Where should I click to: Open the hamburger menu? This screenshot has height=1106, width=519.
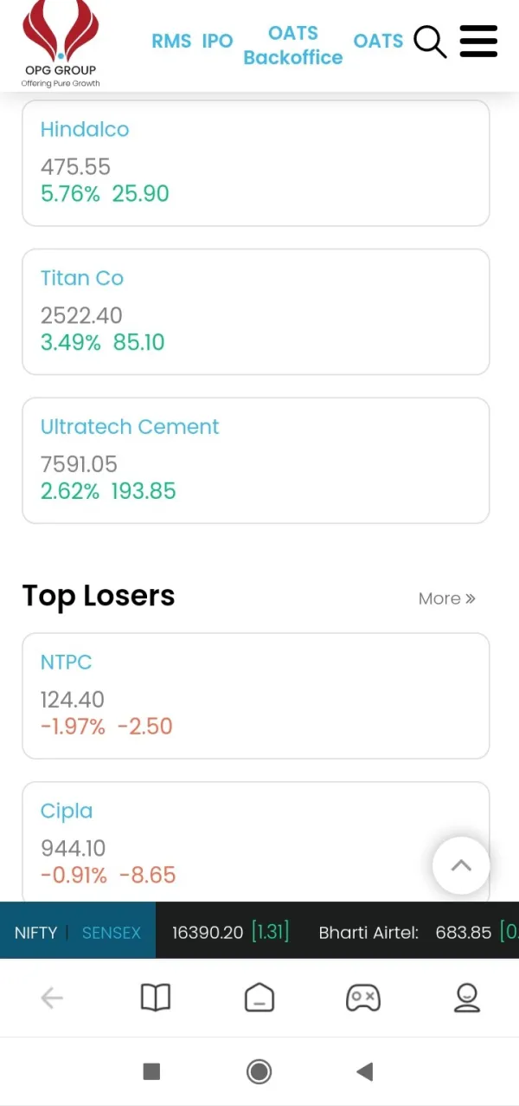tap(478, 42)
